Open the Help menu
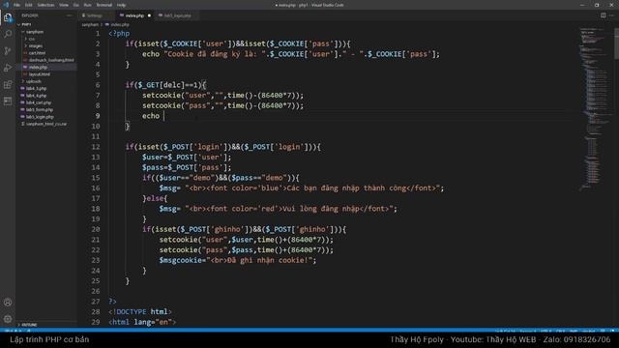The height and width of the screenshot is (348, 619). [121, 5]
